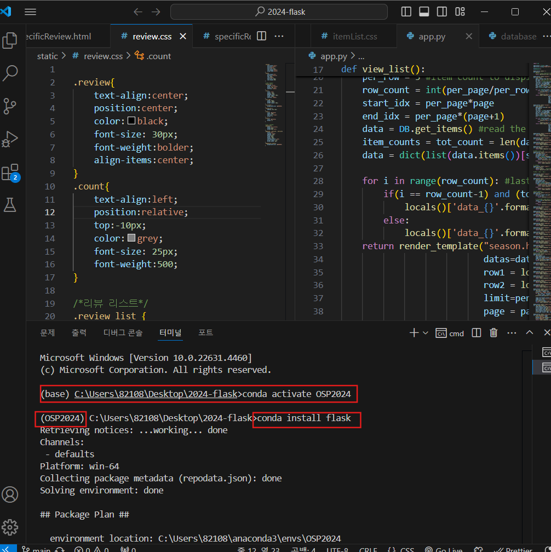Image resolution: width=551 pixels, height=552 pixels.
Task: Split the left editor group
Action: pos(262,36)
